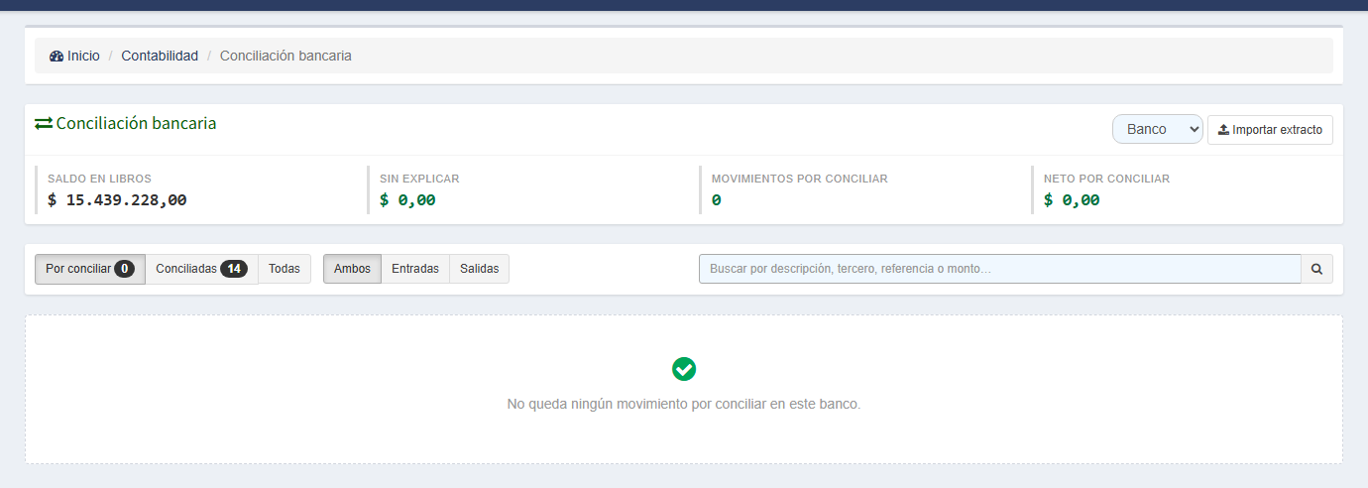Click the Movimientos por conciliar label

tap(800, 179)
